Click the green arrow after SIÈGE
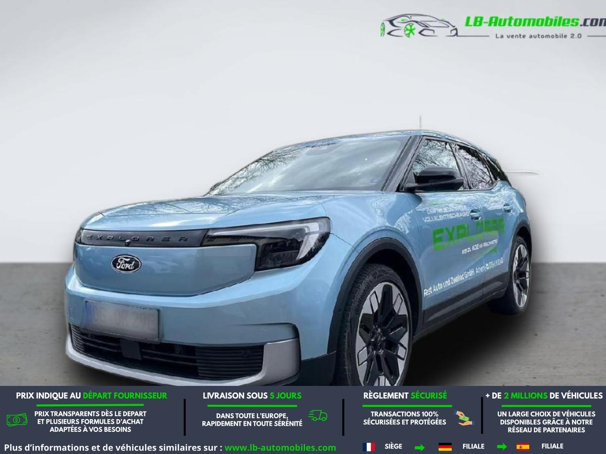 (x=420, y=447)
